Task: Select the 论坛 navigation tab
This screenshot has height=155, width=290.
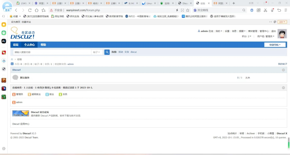Action: [16, 45]
